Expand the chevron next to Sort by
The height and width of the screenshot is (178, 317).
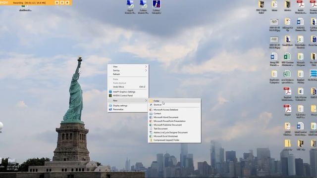tap(146, 70)
